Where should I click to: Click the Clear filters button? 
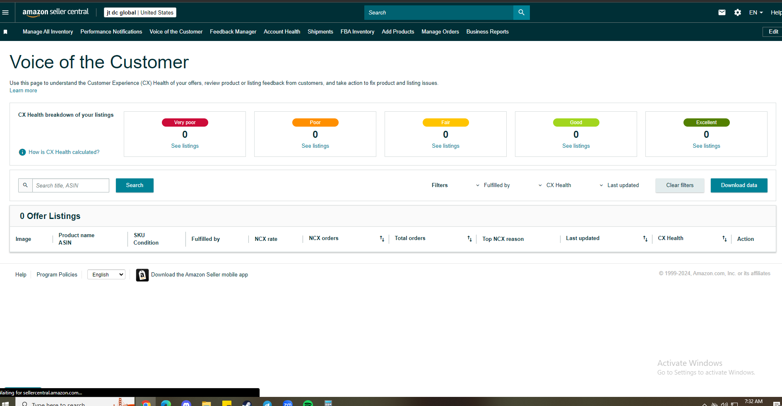(680, 185)
